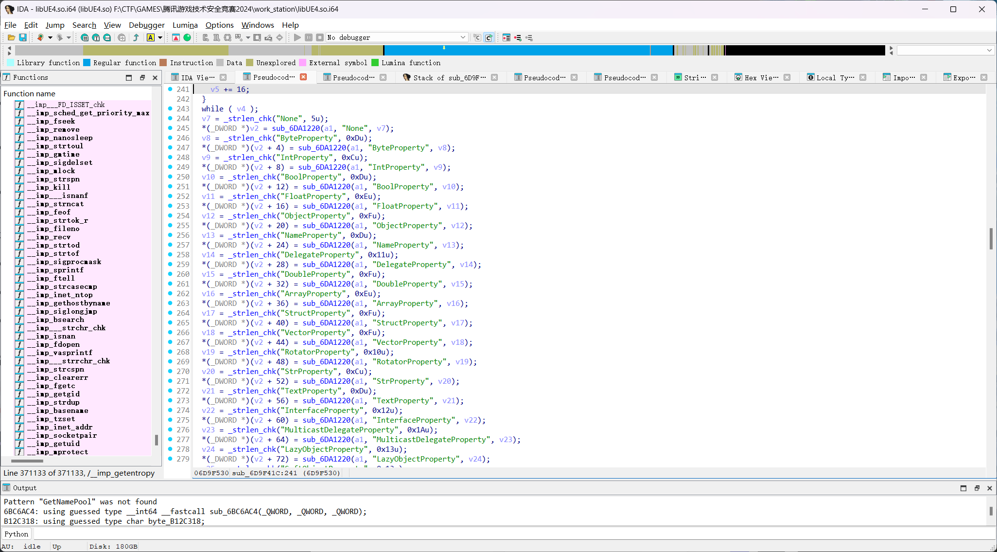This screenshot has width=997, height=552.
Task: Close the active Pseudocode tab
Action: [x=303, y=77]
